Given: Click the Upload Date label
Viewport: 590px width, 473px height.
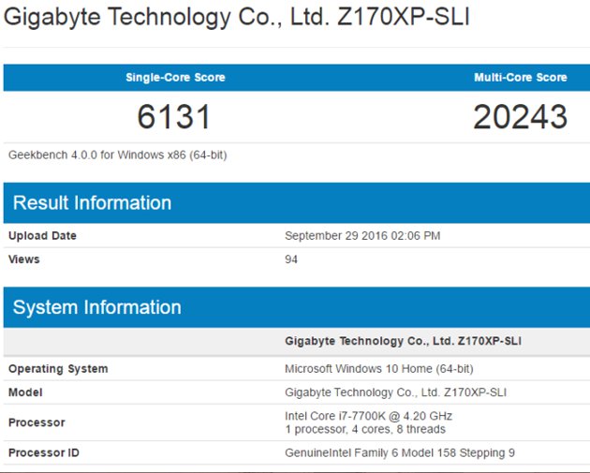Looking at the screenshot, I should [42, 236].
